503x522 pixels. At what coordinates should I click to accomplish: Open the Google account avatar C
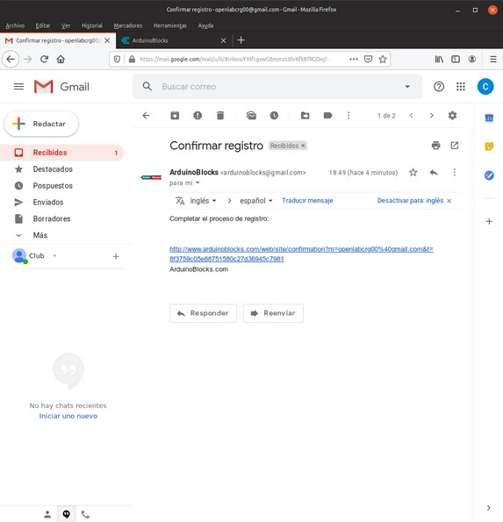[485, 87]
